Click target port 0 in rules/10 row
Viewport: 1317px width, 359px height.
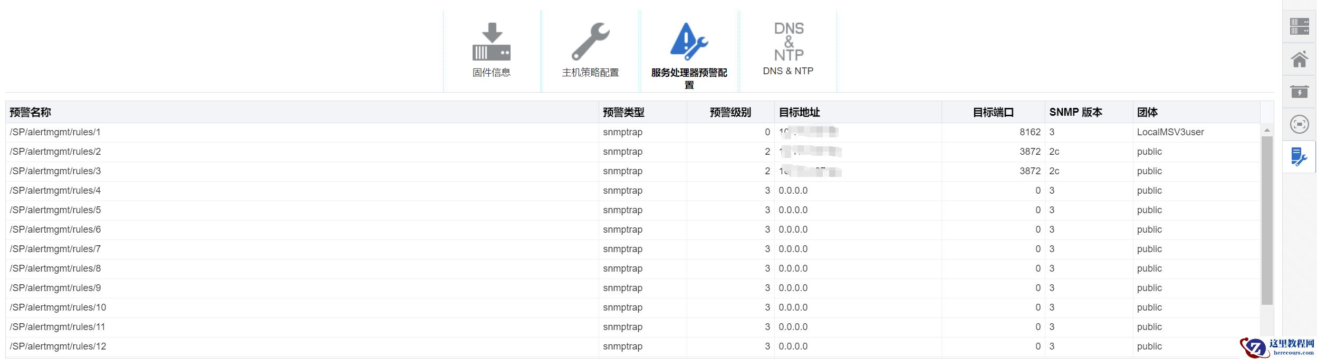point(1038,307)
